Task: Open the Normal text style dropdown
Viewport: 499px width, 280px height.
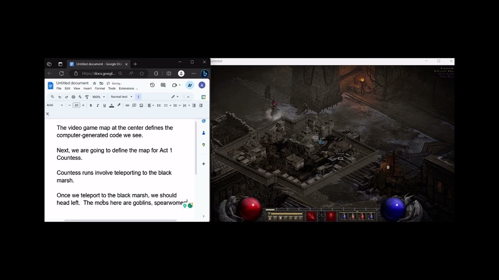Action: tap(122, 97)
